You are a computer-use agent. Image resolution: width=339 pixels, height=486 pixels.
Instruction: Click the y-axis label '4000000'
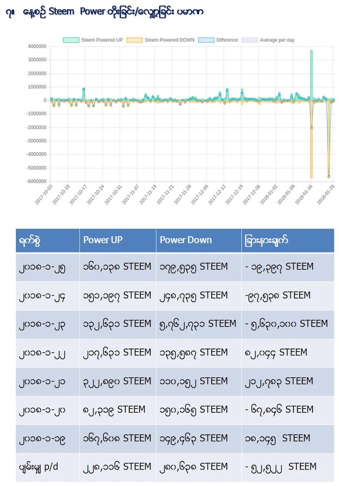coord(37,46)
